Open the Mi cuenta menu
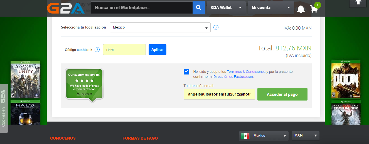 (x=271, y=8)
